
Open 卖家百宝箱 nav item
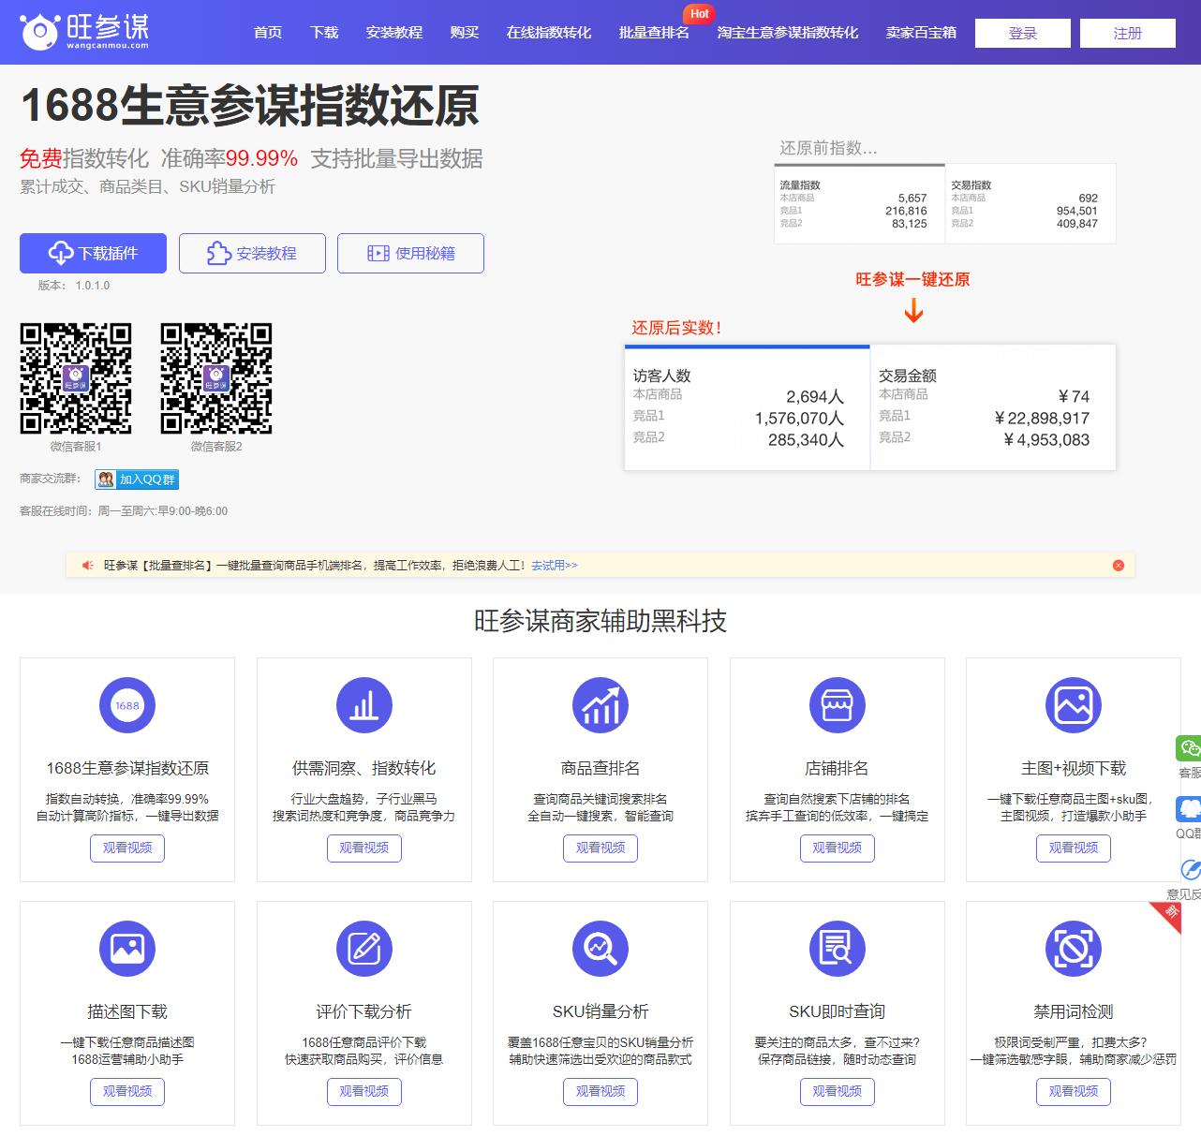[921, 33]
